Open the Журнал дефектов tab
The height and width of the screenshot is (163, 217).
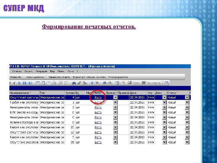click(x=118, y=77)
